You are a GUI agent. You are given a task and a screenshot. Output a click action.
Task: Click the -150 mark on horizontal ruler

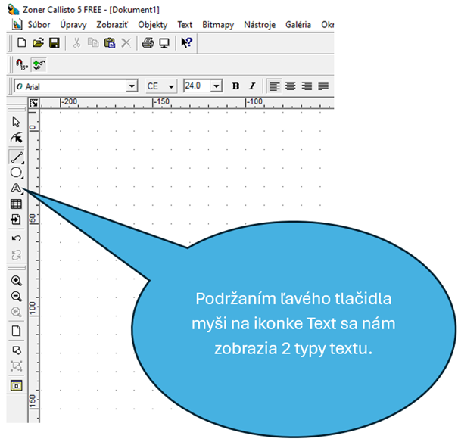point(161,101)
